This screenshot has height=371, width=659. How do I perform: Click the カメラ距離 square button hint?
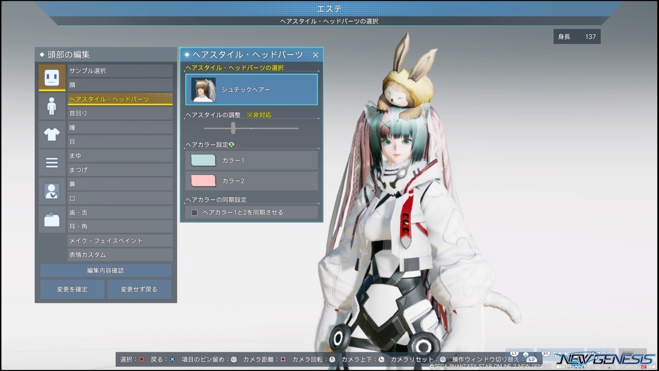click(x=283, y=359)
